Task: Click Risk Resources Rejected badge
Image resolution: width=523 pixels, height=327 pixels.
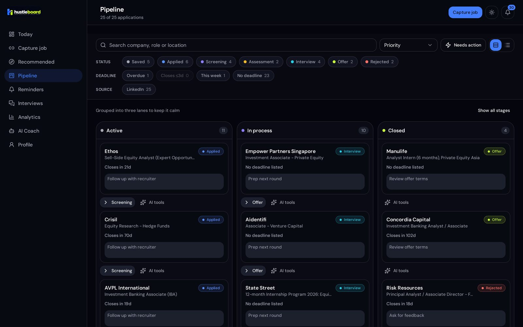Action: 492,288
